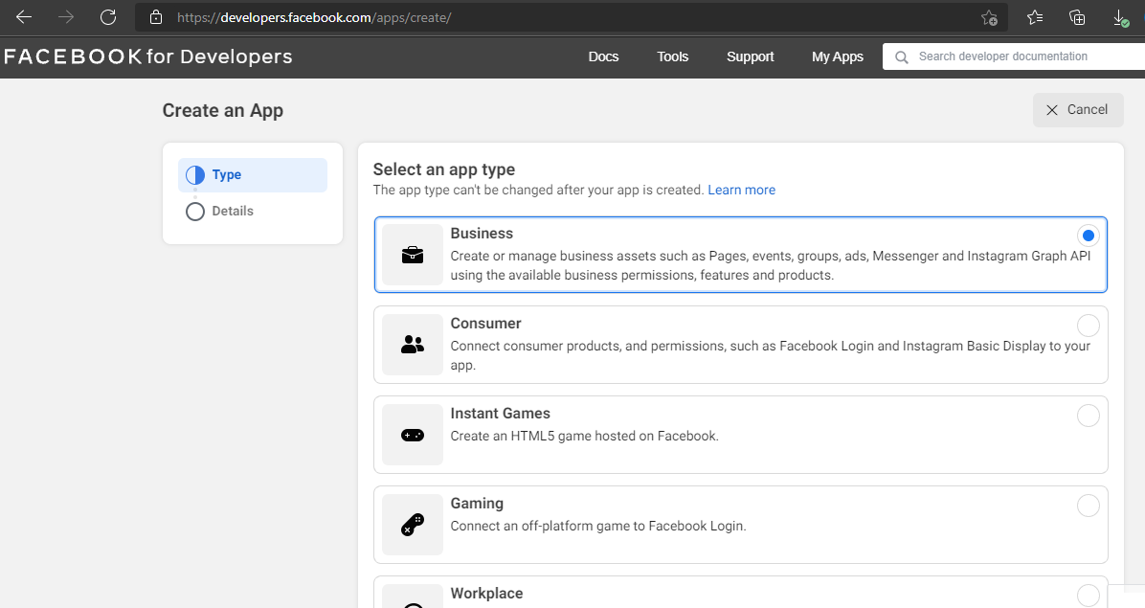
Task: Click the browser address bar URL
Action: (314, 17)
